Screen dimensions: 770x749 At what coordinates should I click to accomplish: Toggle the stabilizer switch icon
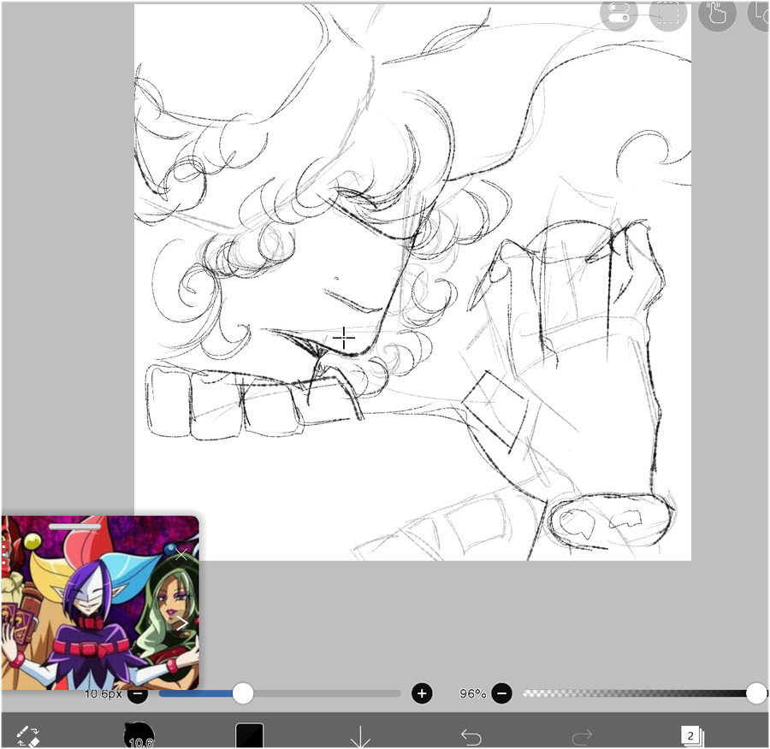coord(619,13)
